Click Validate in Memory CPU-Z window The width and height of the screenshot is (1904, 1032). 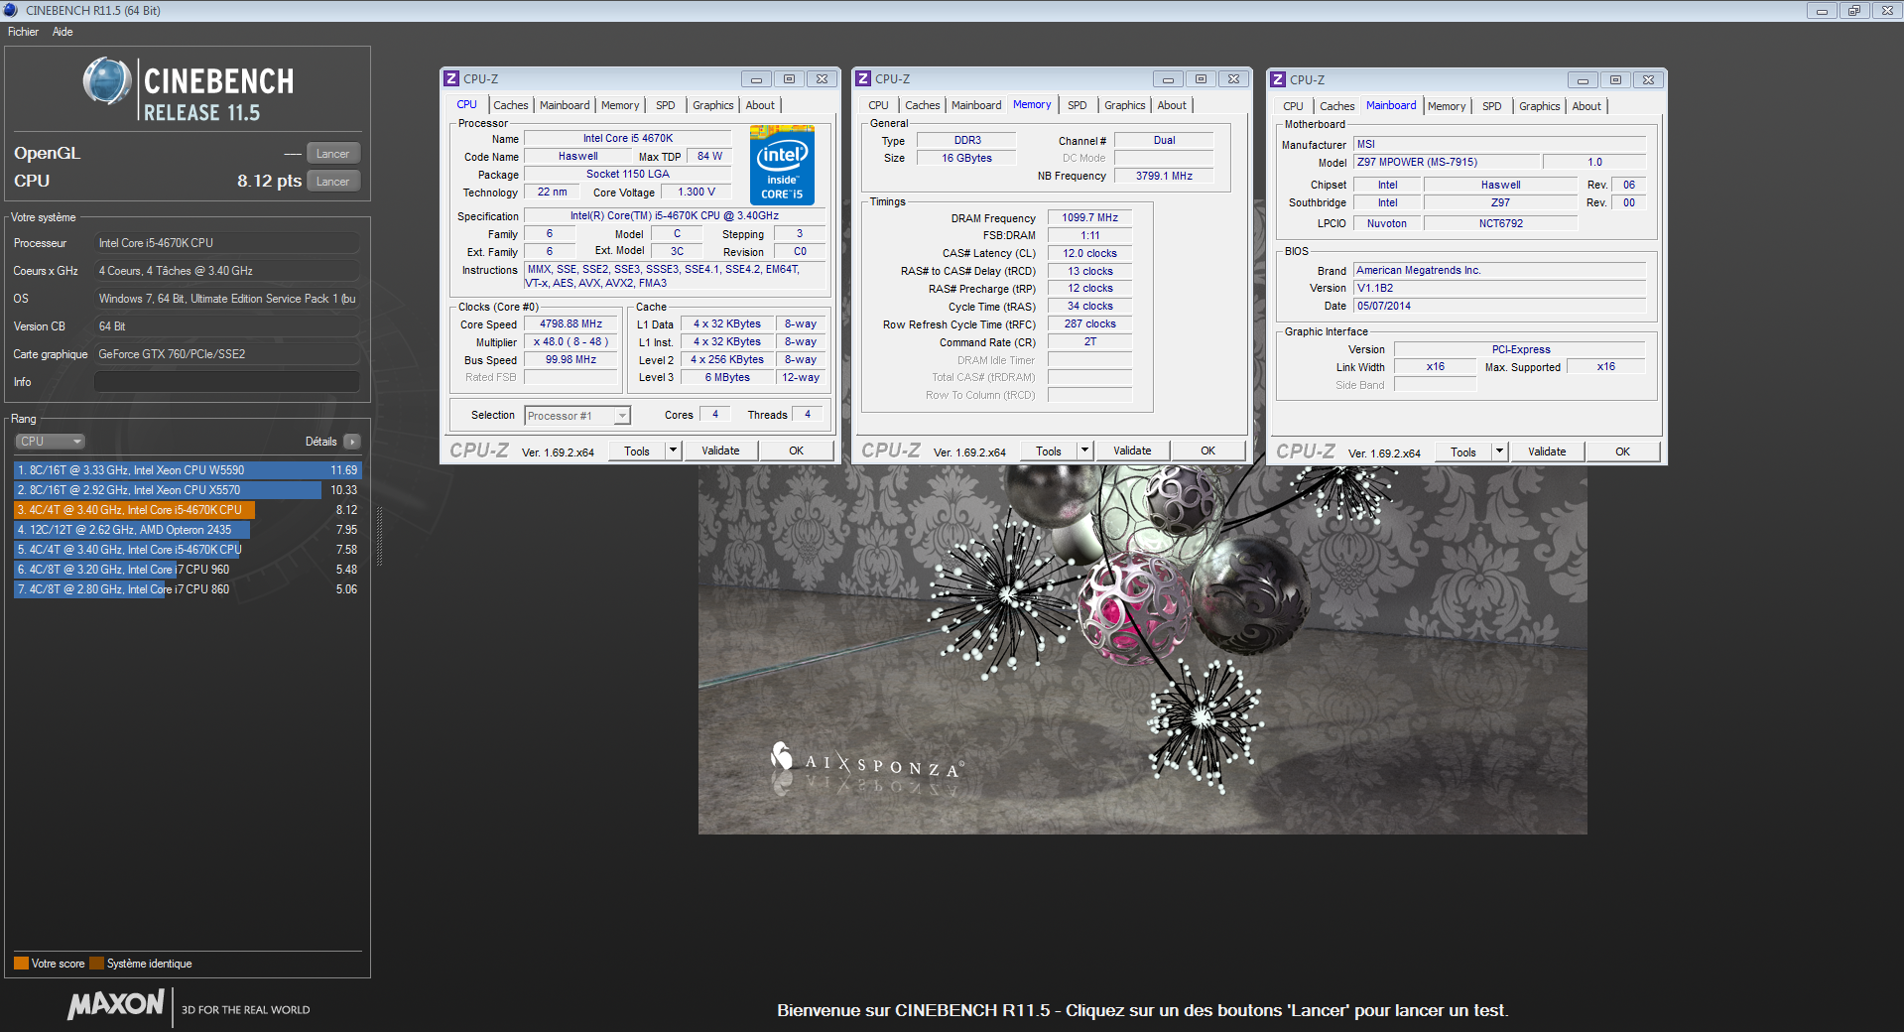(x=1132, y=451)
